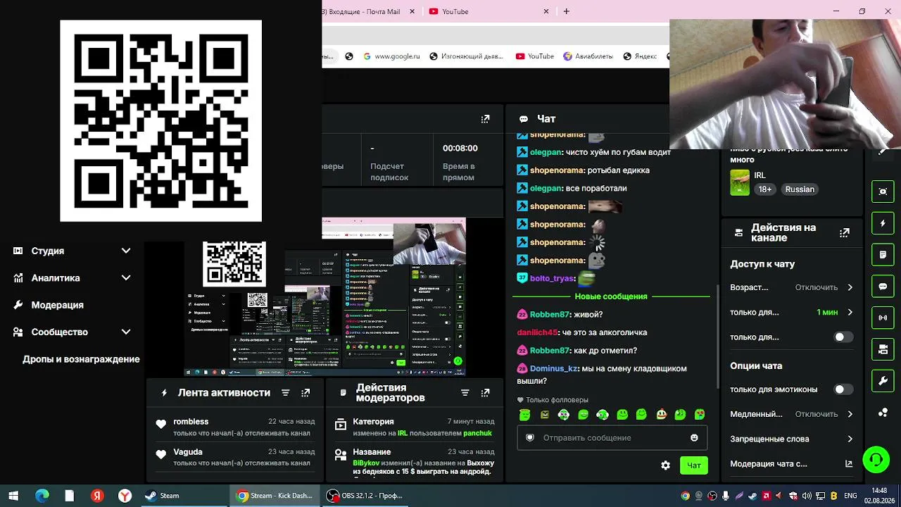
Task: Open the YouTube bookmark in bookmarks bar
Action: [x=534, y=56]
